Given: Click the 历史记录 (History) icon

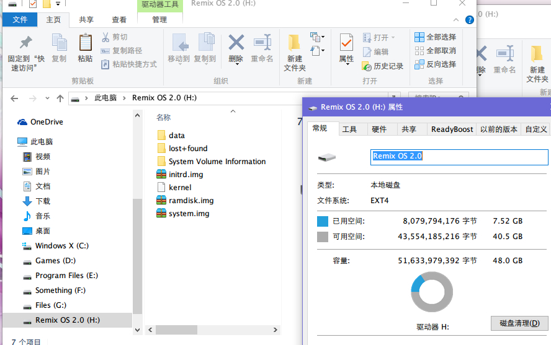Looking at the screenshot, I should click(367, 66).
